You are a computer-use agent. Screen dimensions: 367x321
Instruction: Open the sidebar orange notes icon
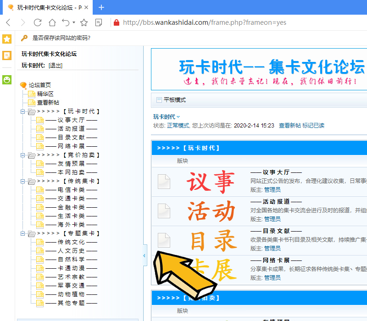pos(7,55)
